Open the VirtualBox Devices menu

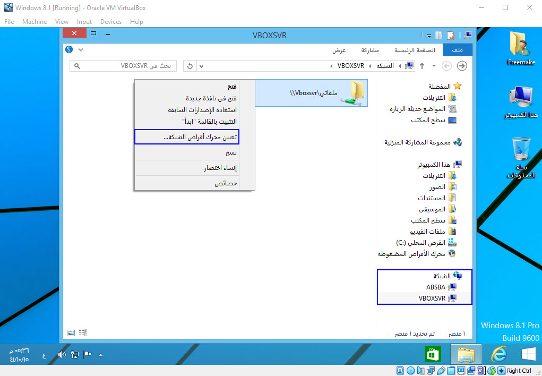tap(110, 21)
